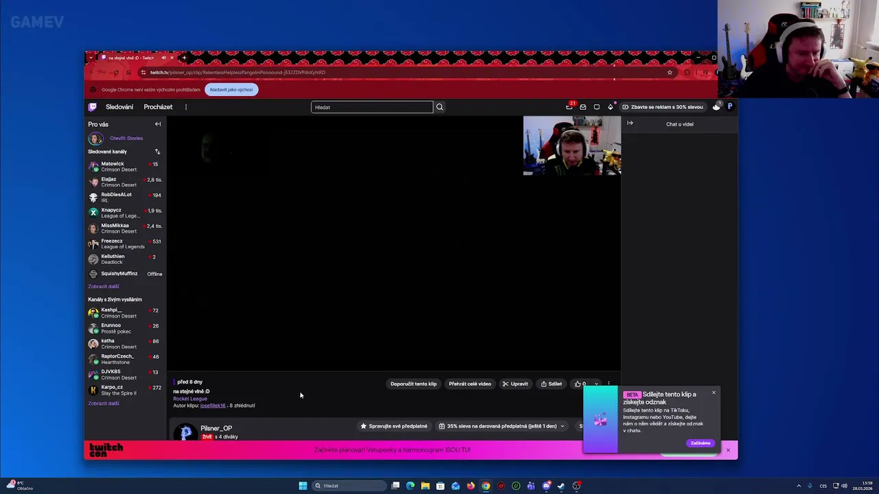Click Zbavte se reklam s 30% slevou
879x494 pixels.
coord(663,107)
